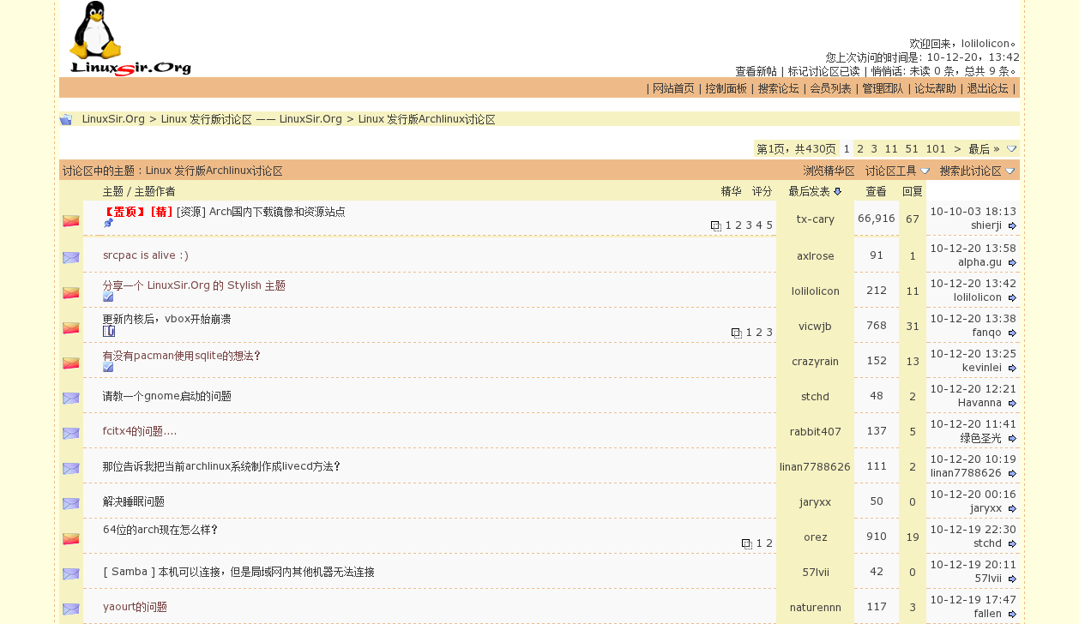The height and width of the screenshot is (624, 1079).
Task: Select 控制面板 in the navigation bar
Action: pos(725,87)
